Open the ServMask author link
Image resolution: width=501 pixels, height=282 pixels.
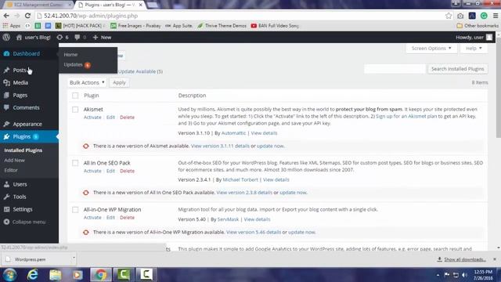pos(228,219)
